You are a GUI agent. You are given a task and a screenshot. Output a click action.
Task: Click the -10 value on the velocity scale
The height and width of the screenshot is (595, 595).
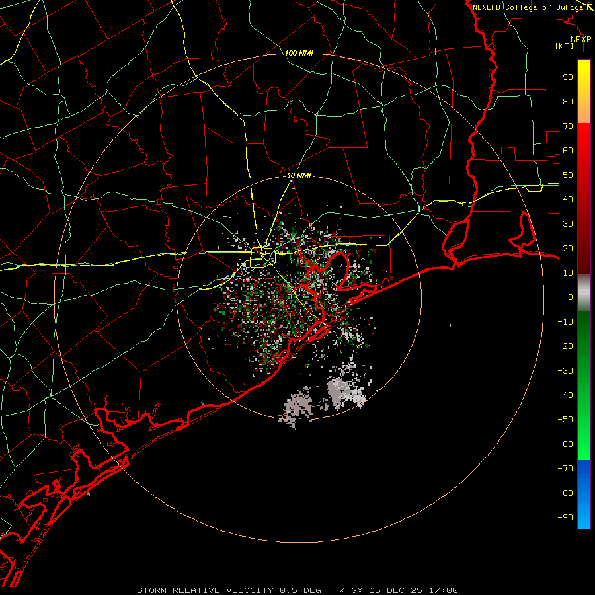click(565, 322)
